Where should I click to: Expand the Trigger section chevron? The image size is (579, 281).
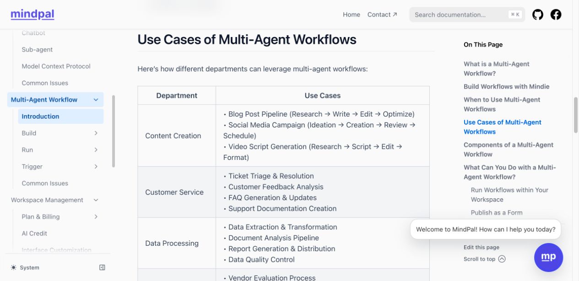pyautogui.click(x=96, y=166)
